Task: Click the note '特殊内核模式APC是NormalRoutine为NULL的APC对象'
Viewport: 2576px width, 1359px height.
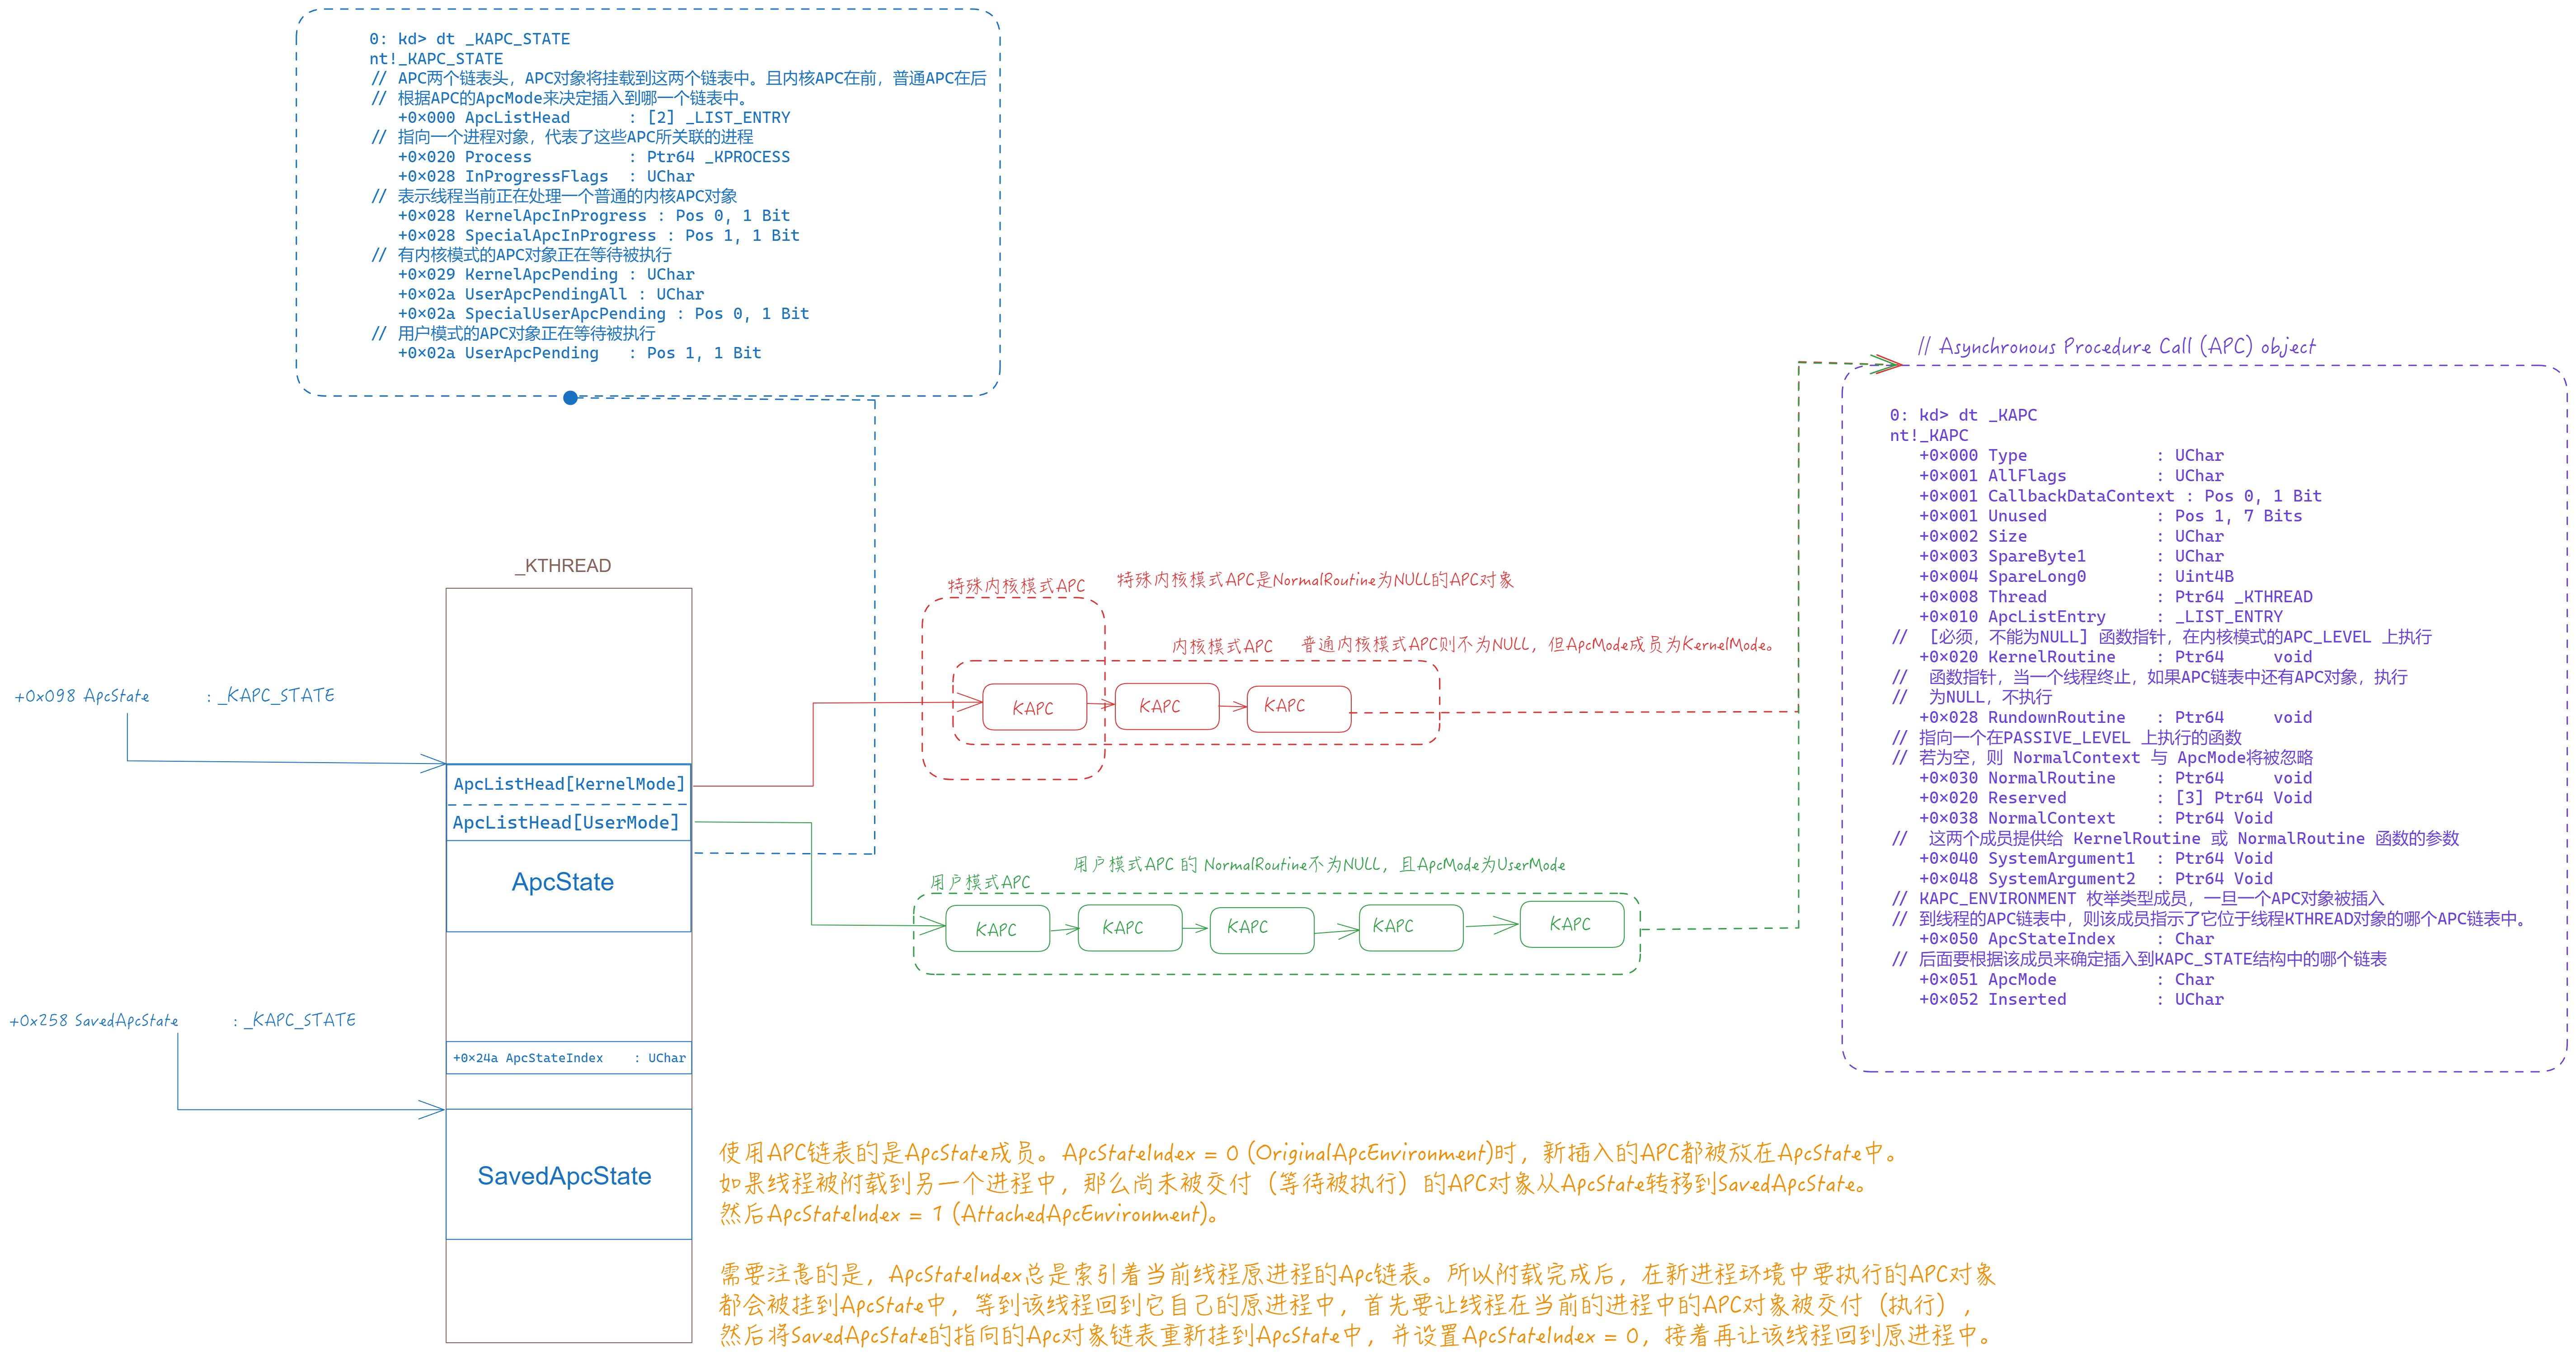Action: point(1315,580)
